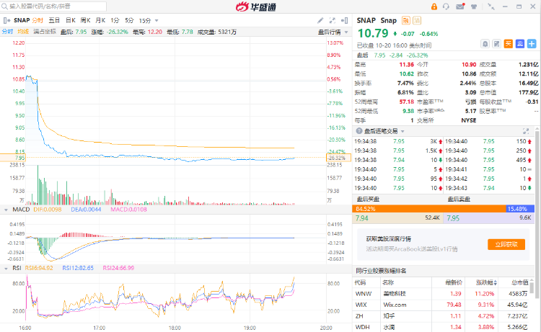541x332 pixels.
Task: Switch to 日K chart tab
Action: (71, 21)
